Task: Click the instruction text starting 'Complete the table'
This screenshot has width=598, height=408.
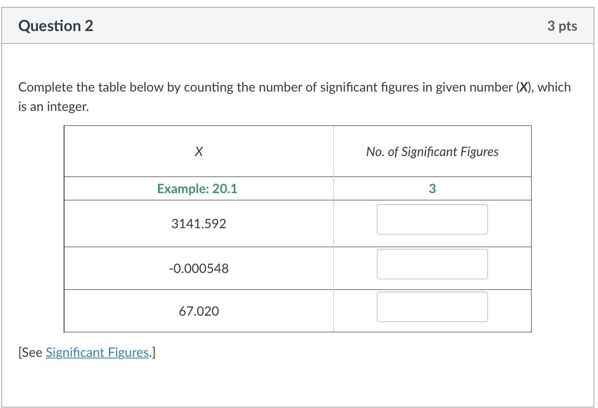Action: click(x=295, y=97)
